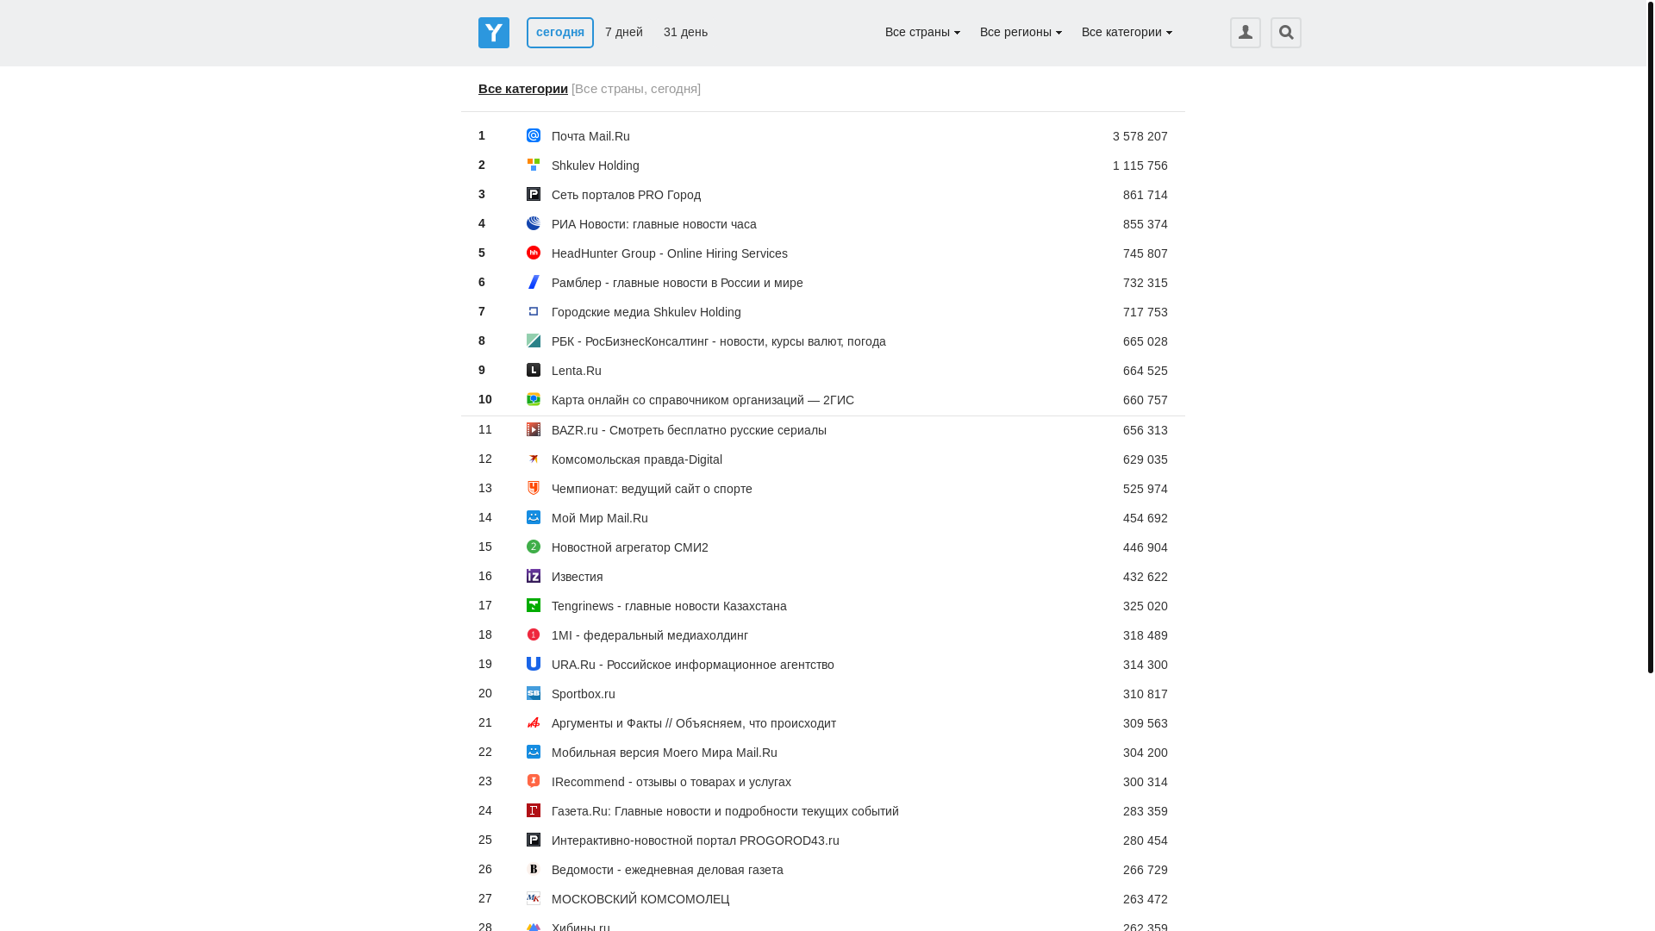
Task: Click the СМИ2 aggregator favicon
Action: (534, 547)
